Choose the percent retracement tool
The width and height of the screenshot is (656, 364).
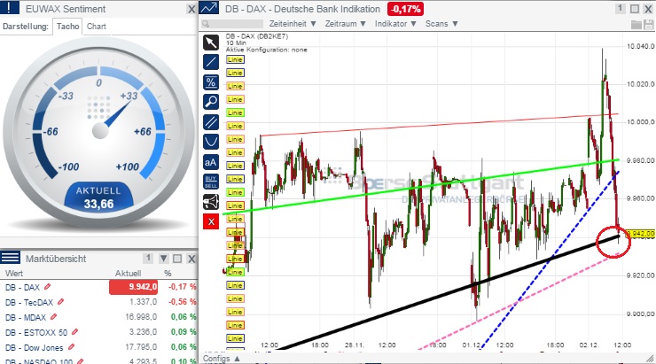click(x=211, y=81)
